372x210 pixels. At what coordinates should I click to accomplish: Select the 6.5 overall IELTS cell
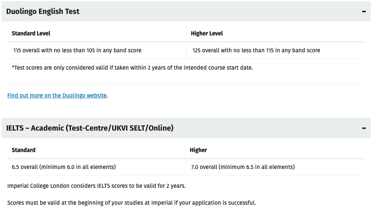[x=64, y=167]
